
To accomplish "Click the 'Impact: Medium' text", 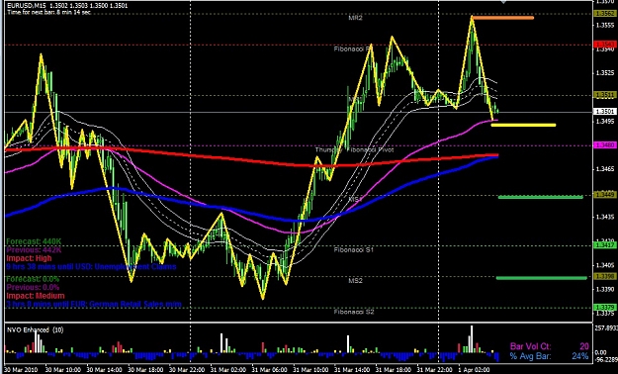I will 36,296.
